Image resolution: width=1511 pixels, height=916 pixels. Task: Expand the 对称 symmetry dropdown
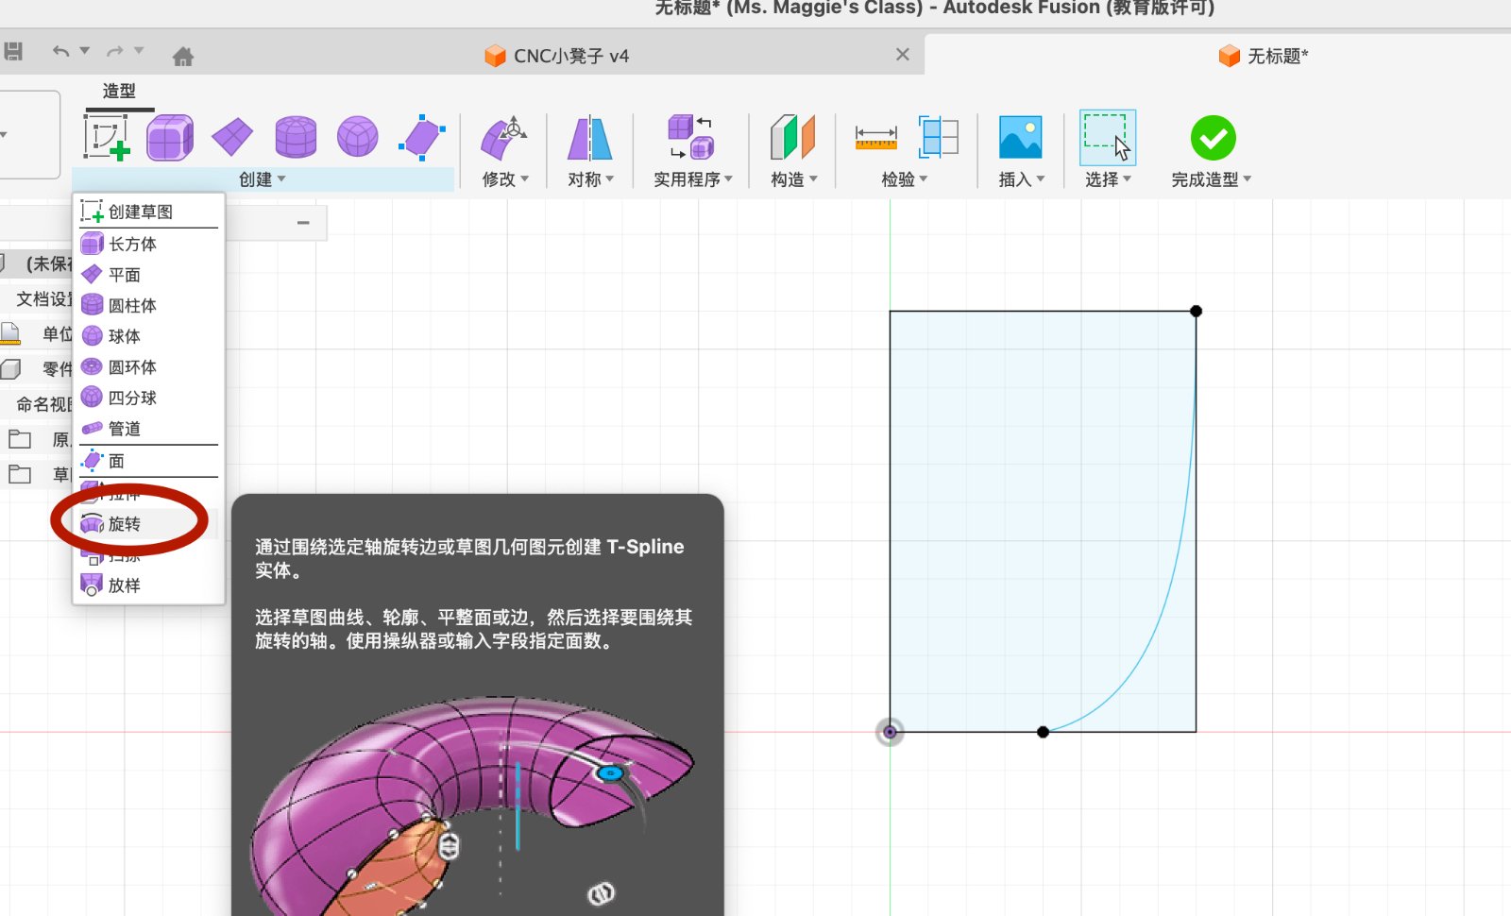pyautogui.click(x=589, y=179)
